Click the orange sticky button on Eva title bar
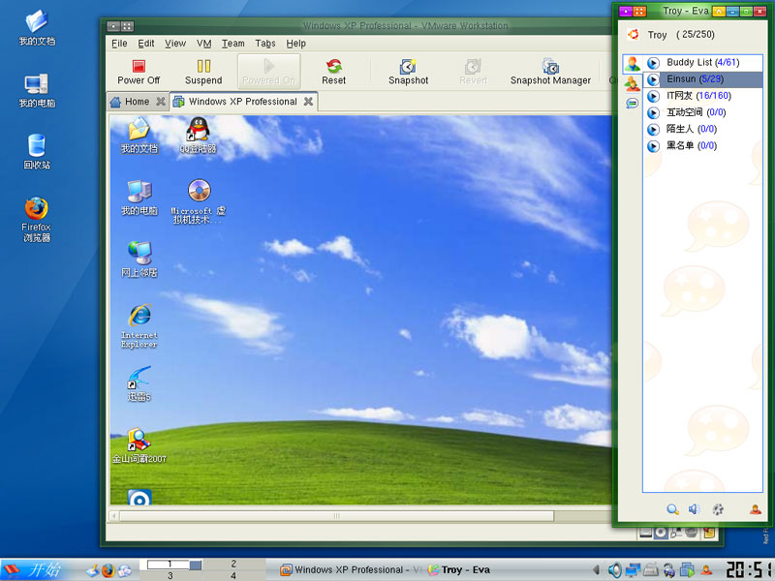Viewport: 775px width, 581px height. [x=639, y=11]
